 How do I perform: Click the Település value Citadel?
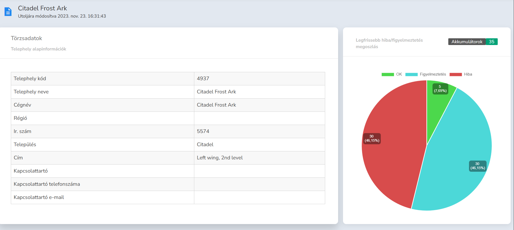coord(205,145)
